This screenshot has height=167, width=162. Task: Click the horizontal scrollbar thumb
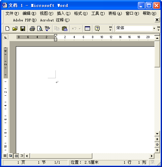[x=61, y=156]
